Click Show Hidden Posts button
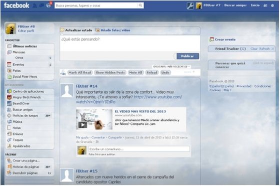Image resolution: width=280 pixels, height=186 pixels. tap(110, 73)
